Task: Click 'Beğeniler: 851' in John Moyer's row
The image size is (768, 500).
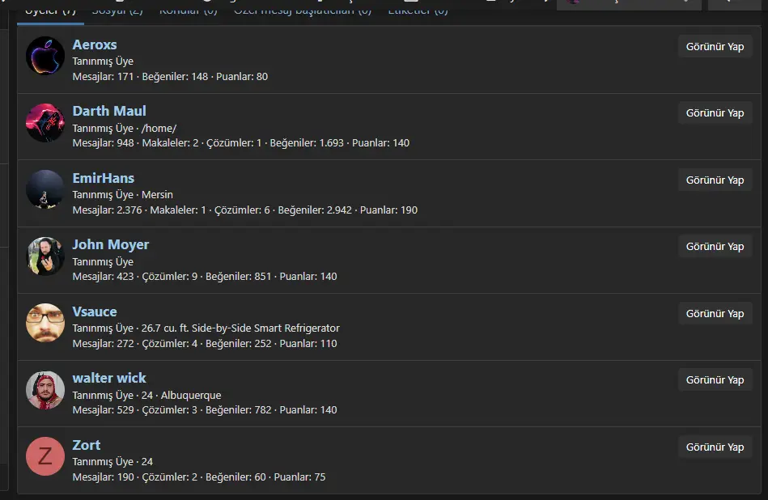Action: click(238, 277)
